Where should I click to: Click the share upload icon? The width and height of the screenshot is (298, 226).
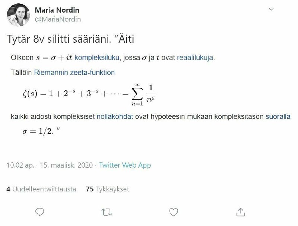[240, 212]
